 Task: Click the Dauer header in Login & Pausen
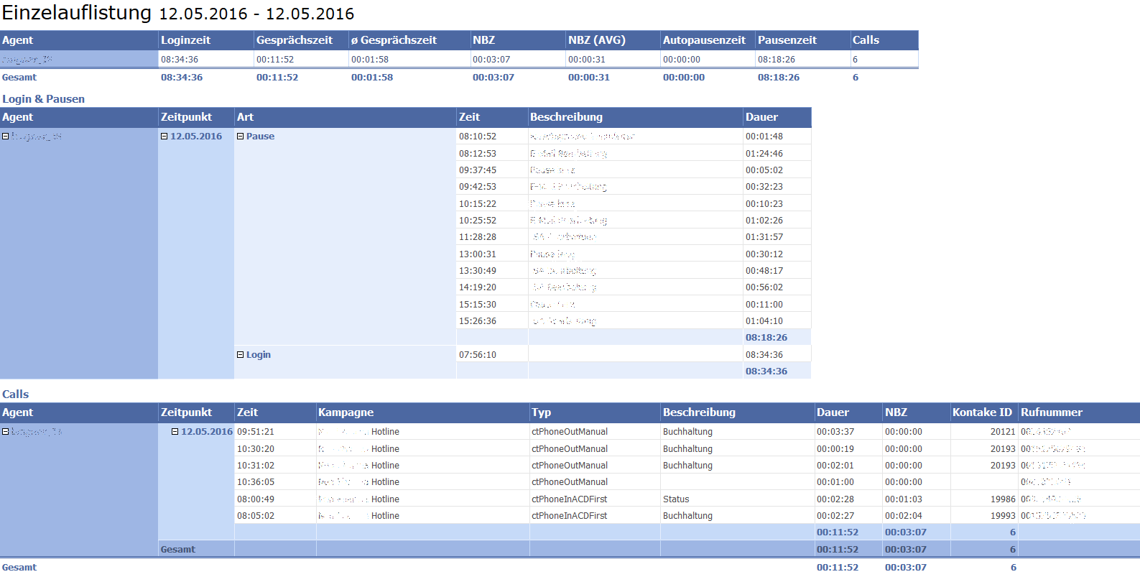point(761,117)
